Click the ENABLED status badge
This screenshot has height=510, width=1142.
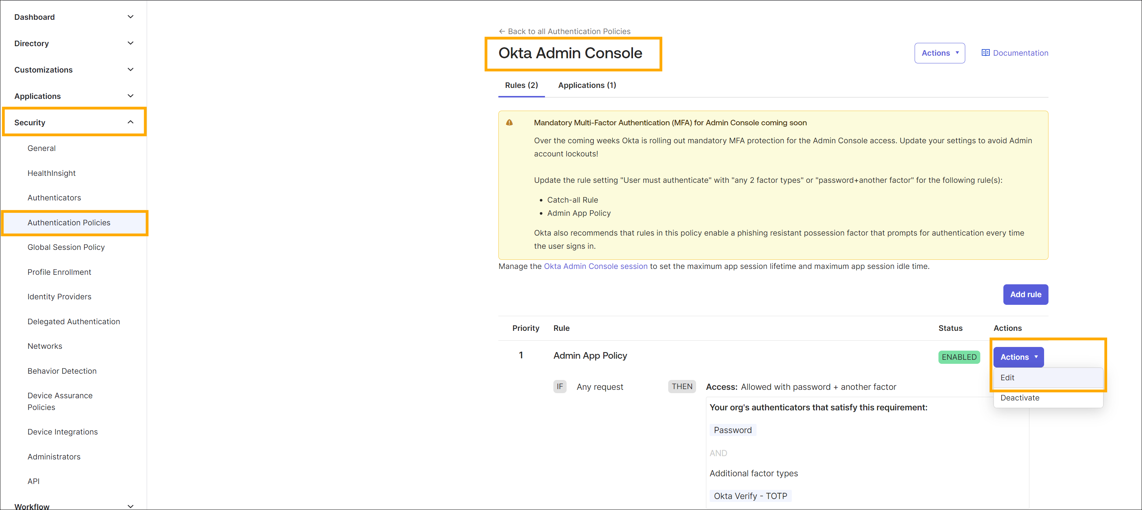[959, 357]
